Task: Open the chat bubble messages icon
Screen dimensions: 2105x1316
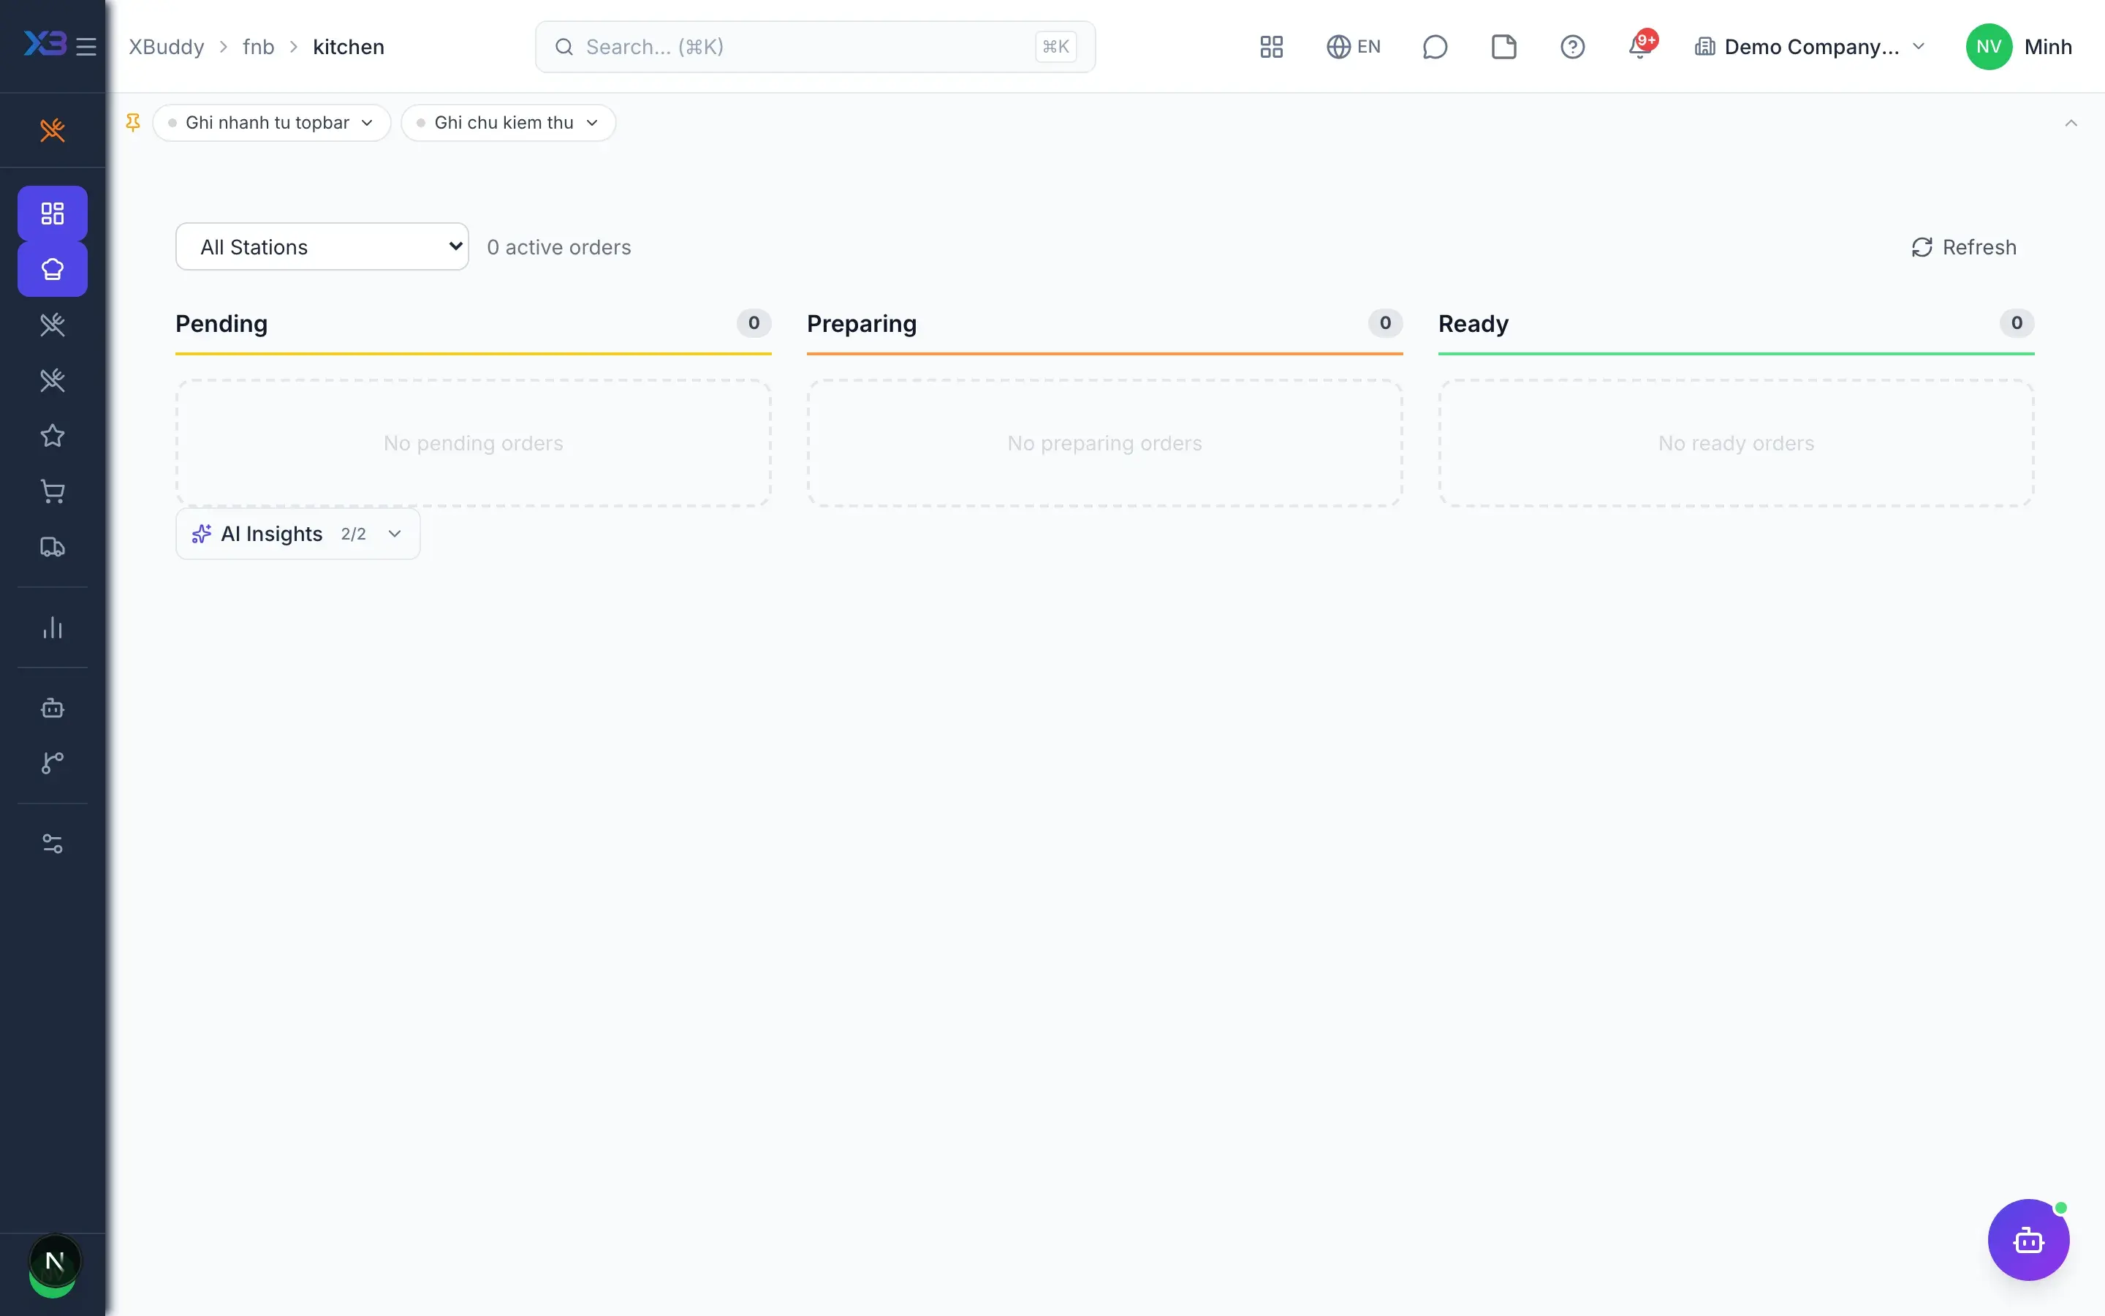Action: click(1434, 47)
